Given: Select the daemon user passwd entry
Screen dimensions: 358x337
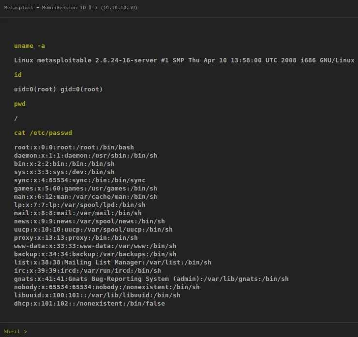Looking at the screenshot, I should point(86,156).
